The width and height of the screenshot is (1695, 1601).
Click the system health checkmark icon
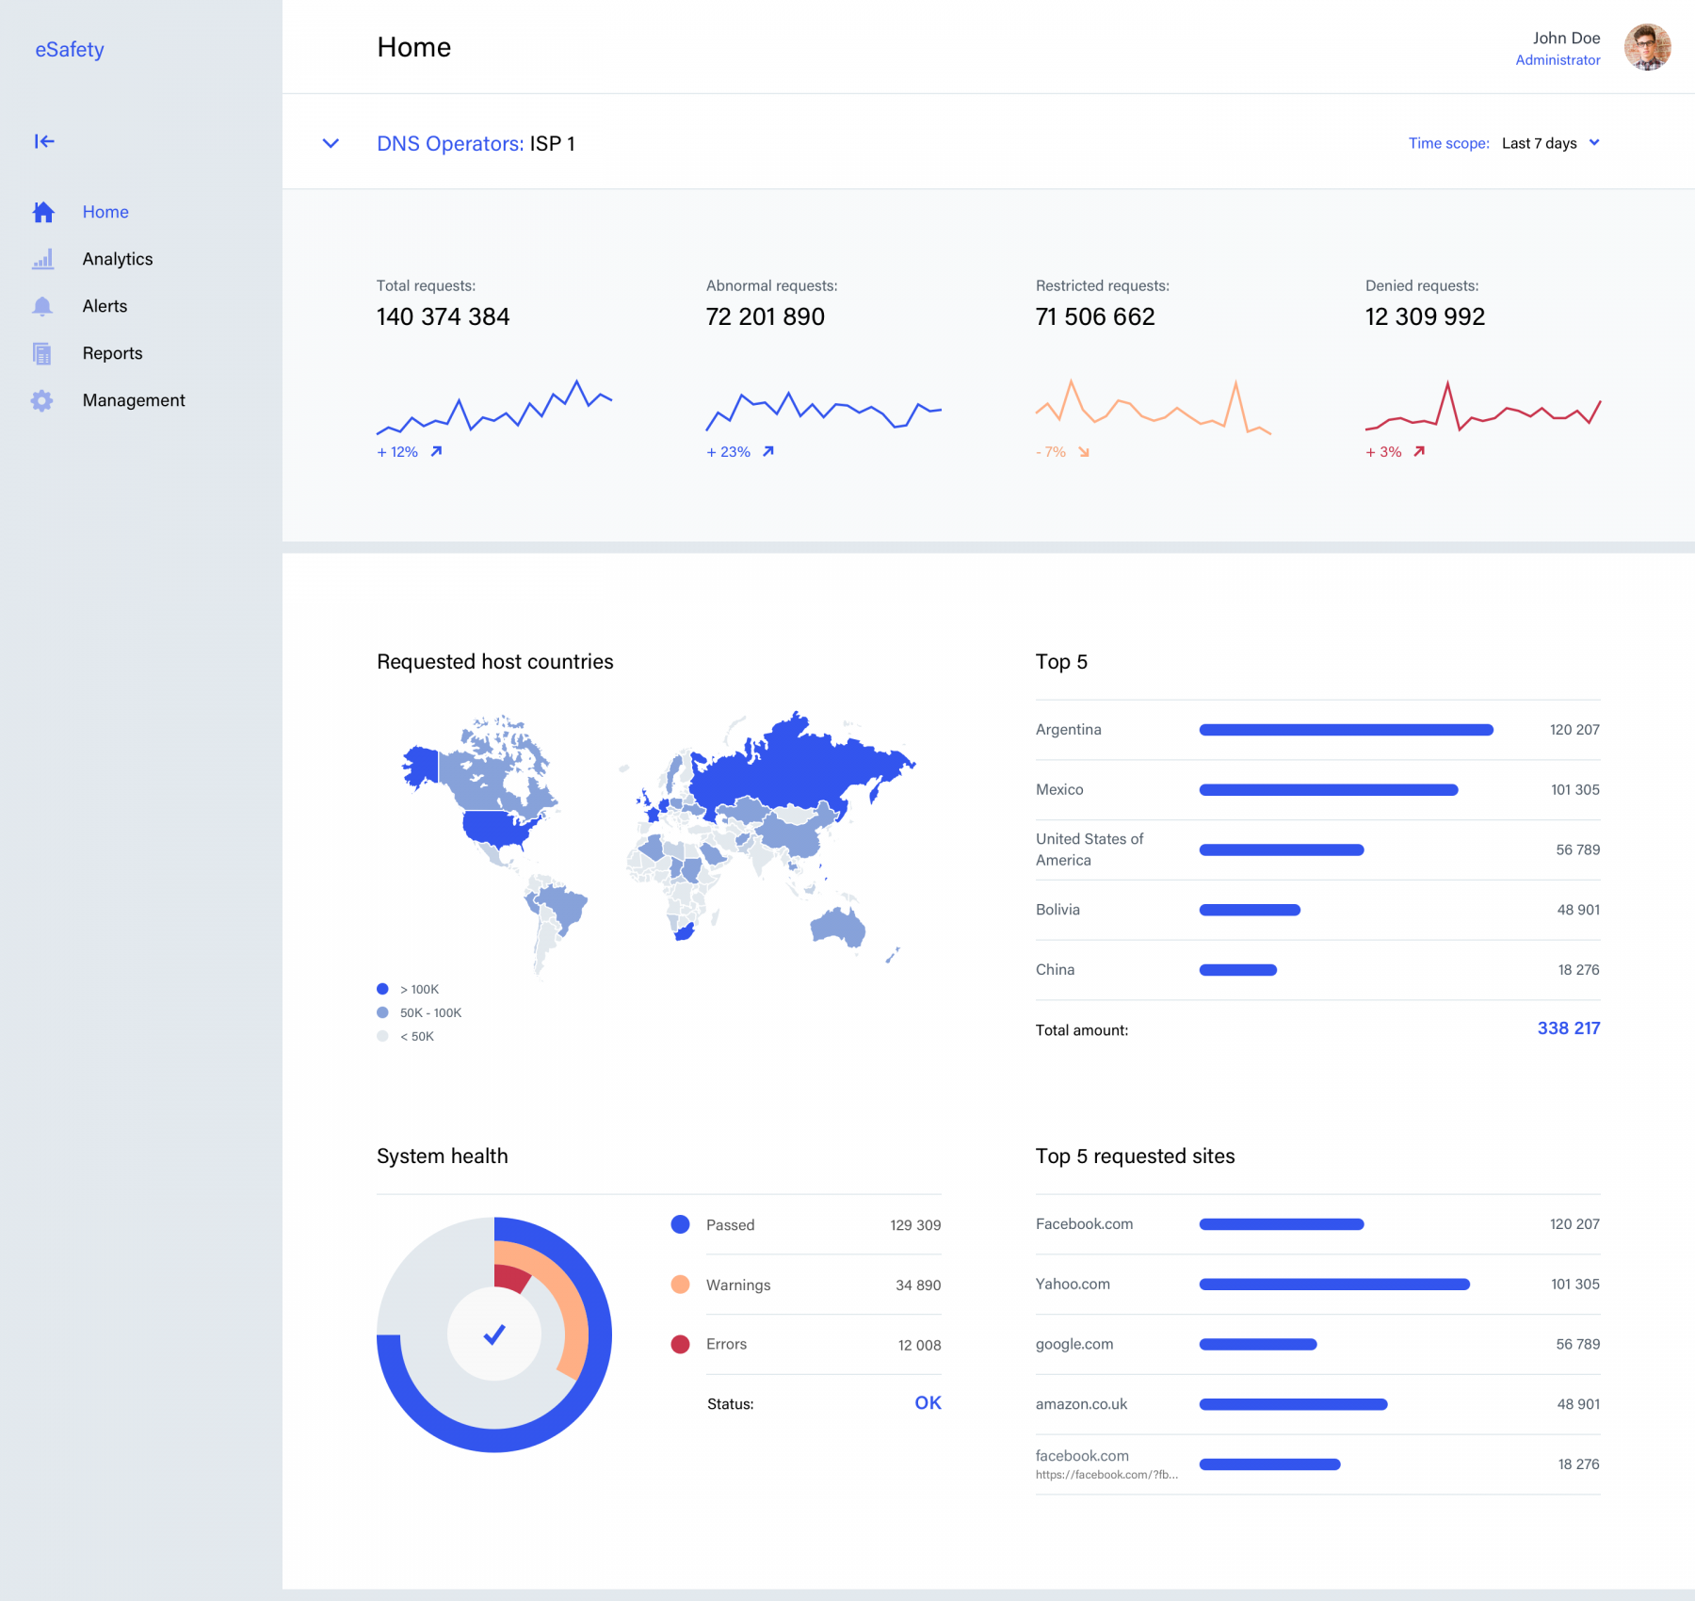click(x=494, y=1334)
